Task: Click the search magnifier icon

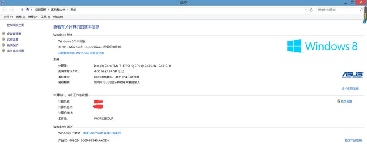Action: (361, 10)
